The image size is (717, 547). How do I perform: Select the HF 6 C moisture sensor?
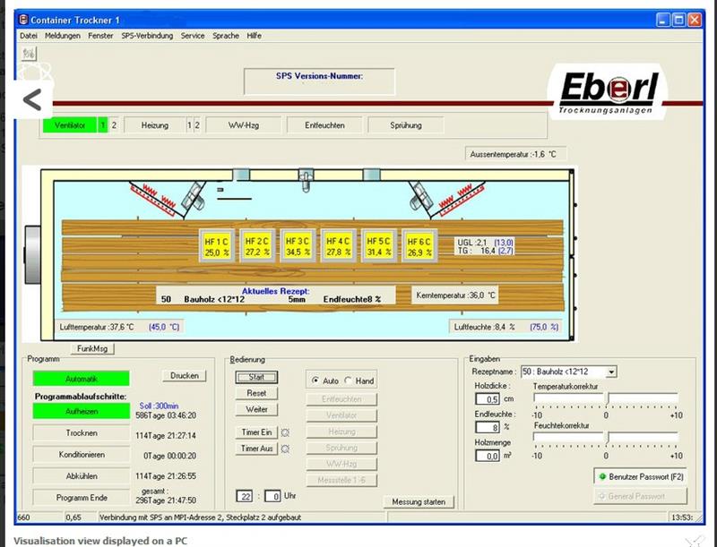click(x=419, y=246)
